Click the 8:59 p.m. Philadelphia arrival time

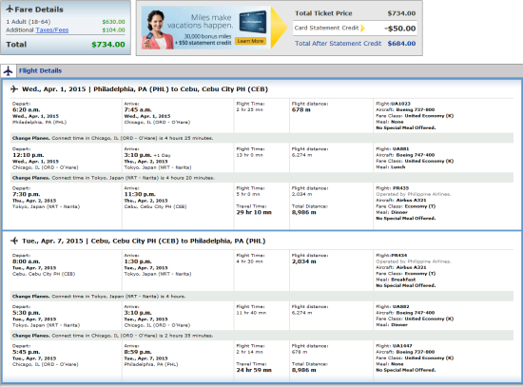point(138,352)
